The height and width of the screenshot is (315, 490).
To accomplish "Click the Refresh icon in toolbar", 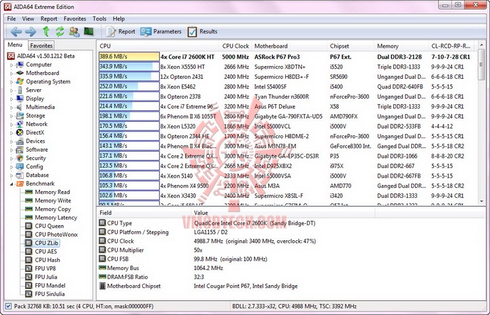I will [x=60, y=31].
